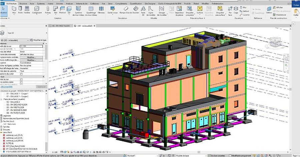Select the Meneau (mullion) tool

coord(101,10)
